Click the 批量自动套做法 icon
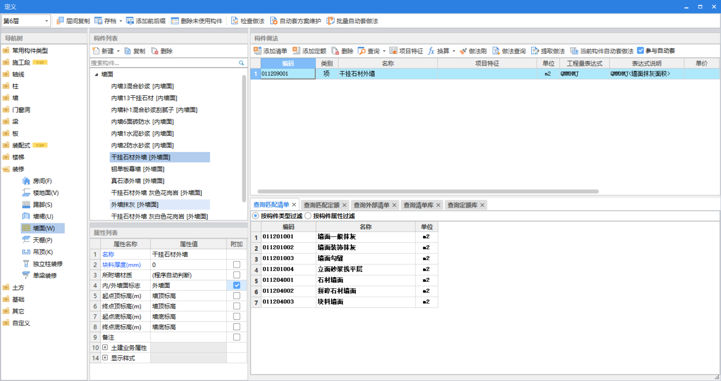The image size is (721, 381). [x=330, y=21]
